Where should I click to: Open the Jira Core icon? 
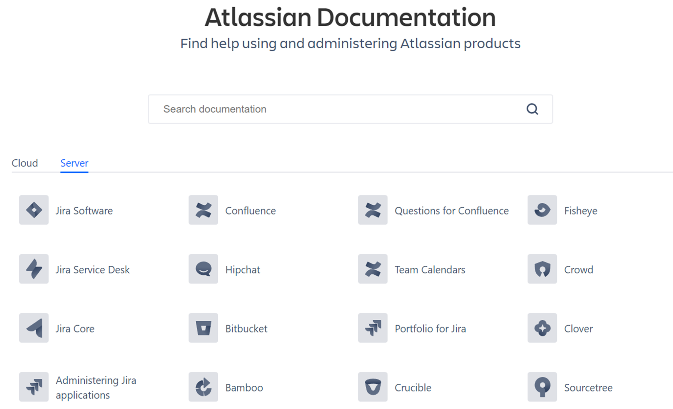(34, 328)
